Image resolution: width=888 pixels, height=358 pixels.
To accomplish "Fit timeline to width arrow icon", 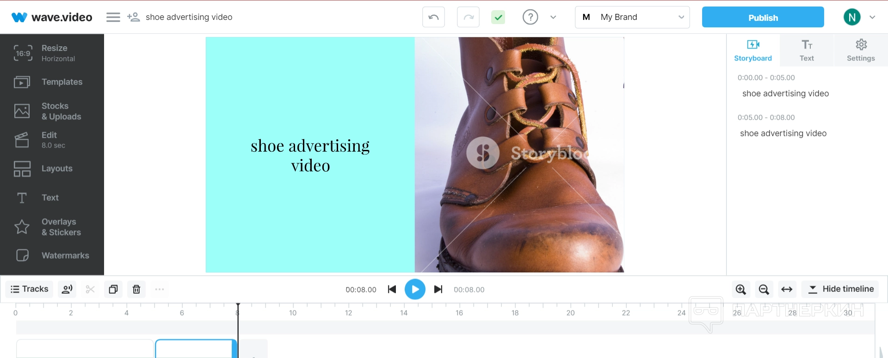I will 787,290.
